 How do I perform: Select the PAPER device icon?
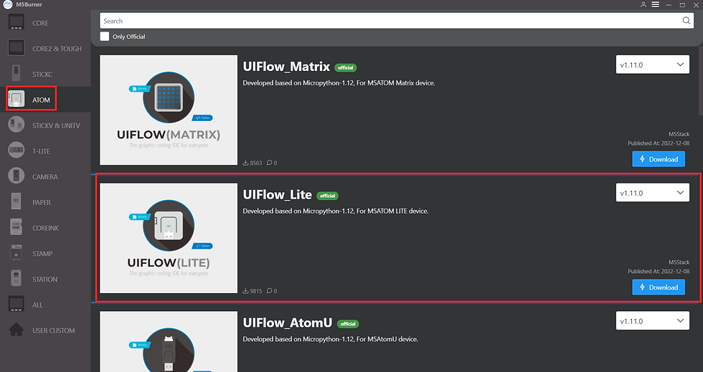pos(16,201)
